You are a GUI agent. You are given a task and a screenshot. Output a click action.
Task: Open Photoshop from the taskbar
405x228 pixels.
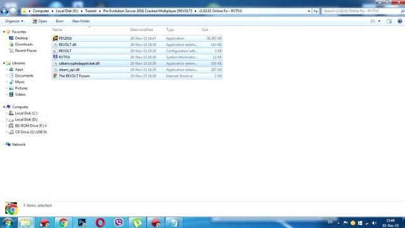click(x=82, y=223)
